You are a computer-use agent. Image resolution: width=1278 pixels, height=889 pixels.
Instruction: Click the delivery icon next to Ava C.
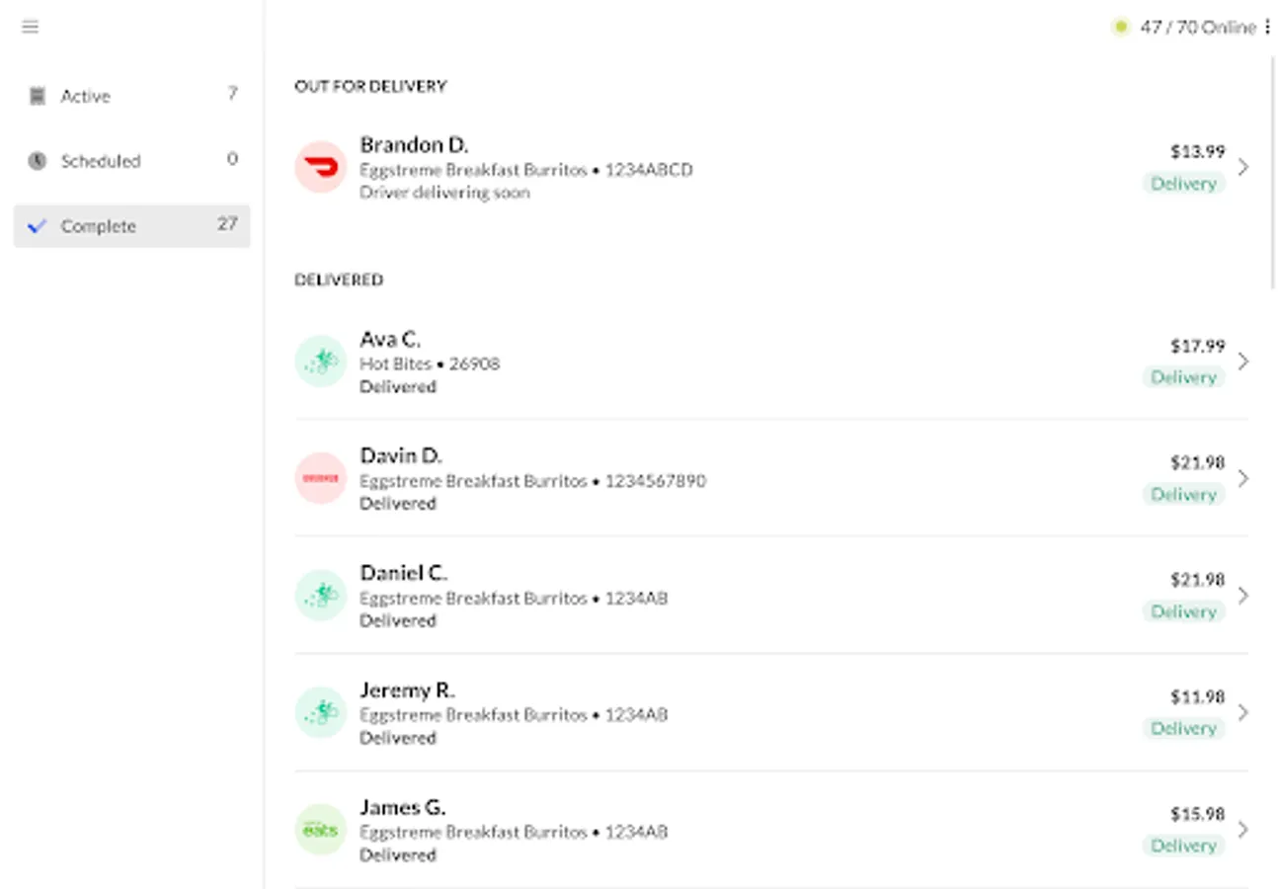point(320,362)
